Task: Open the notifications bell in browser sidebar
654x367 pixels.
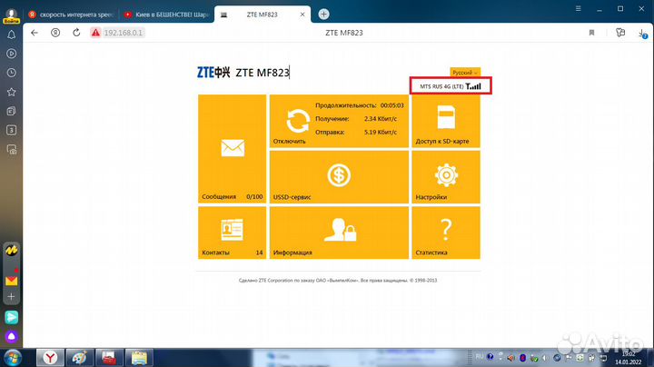Action: pos(11,35)
